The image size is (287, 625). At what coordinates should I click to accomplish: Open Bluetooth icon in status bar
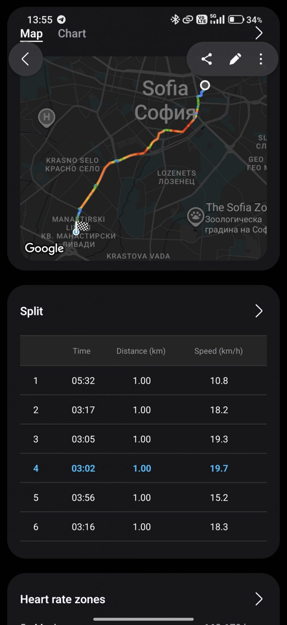[x=175, y=20]
